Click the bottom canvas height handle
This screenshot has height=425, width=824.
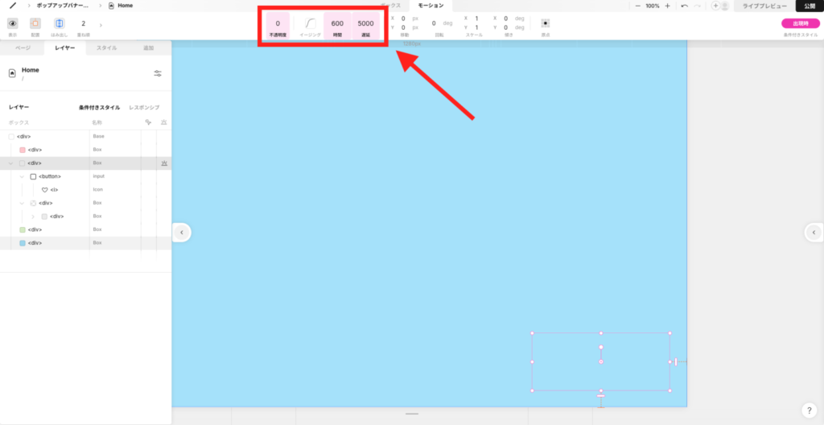[412, 414]
